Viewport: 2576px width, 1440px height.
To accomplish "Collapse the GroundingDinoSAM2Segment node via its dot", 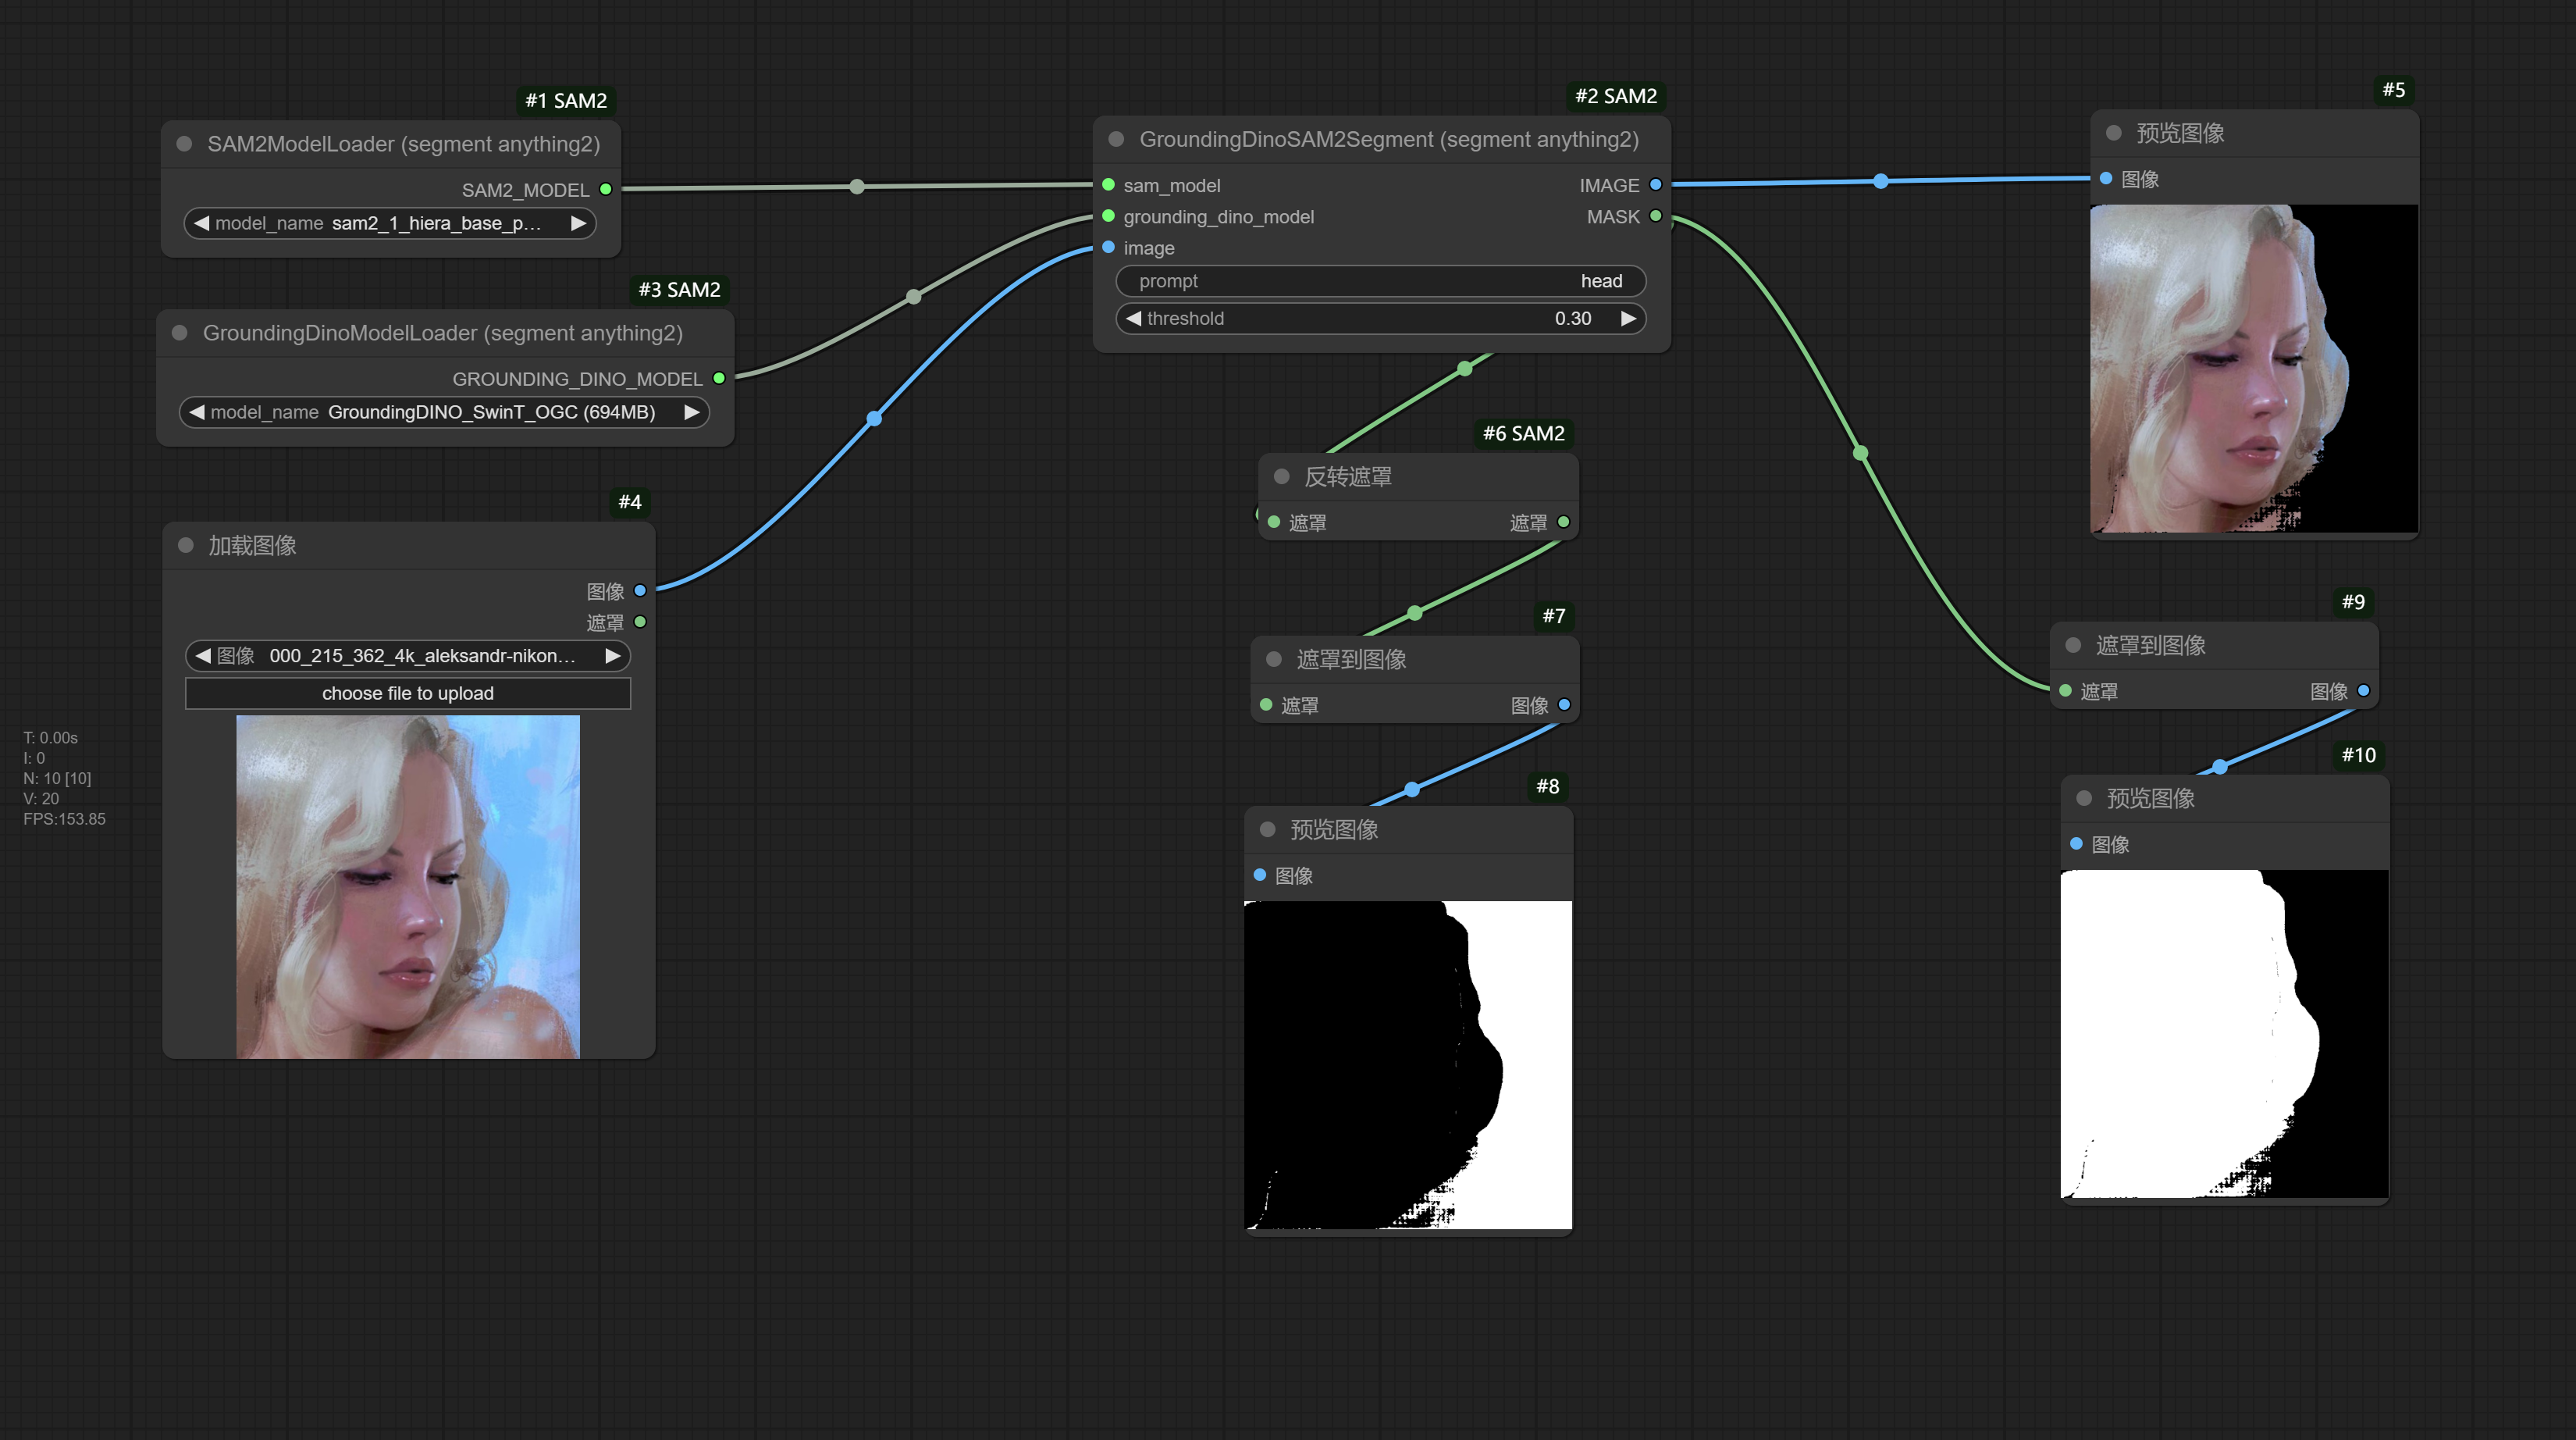I will point(1116,139).
